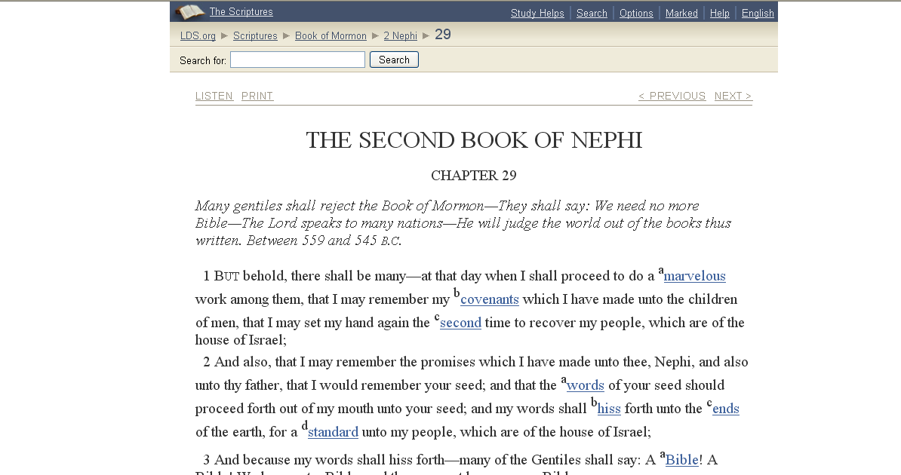Open the Help menu item
The height and width of the screenshot is (475, 901).
(720, 13)
